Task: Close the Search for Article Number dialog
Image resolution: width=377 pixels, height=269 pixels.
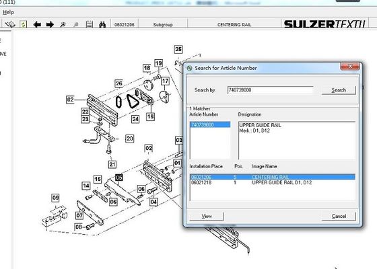Action: pos(350,67)
